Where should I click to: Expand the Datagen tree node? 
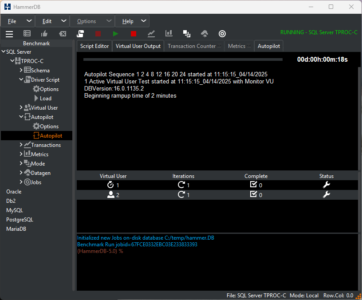pos(21,173)
